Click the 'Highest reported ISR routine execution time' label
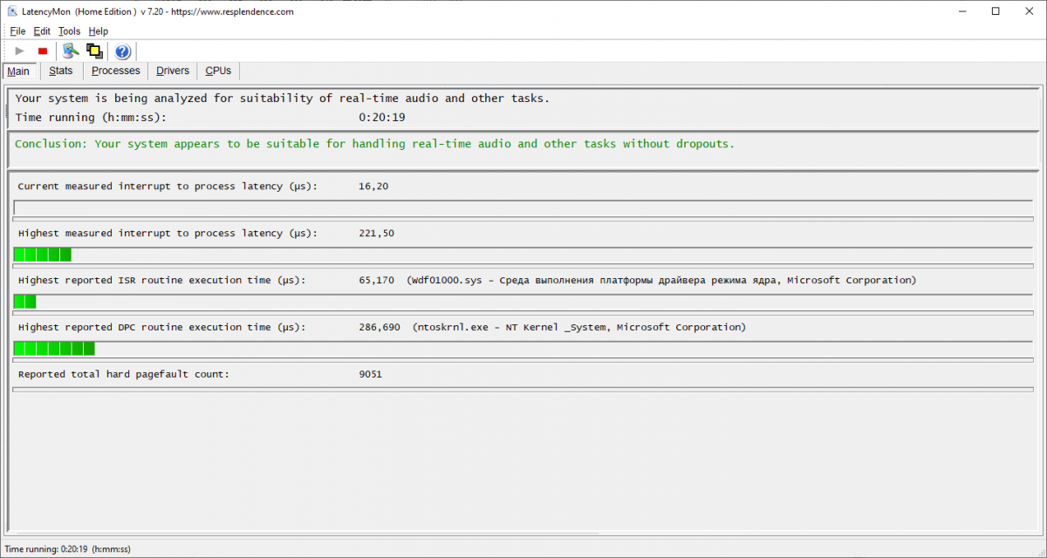 tap(161, 281)
